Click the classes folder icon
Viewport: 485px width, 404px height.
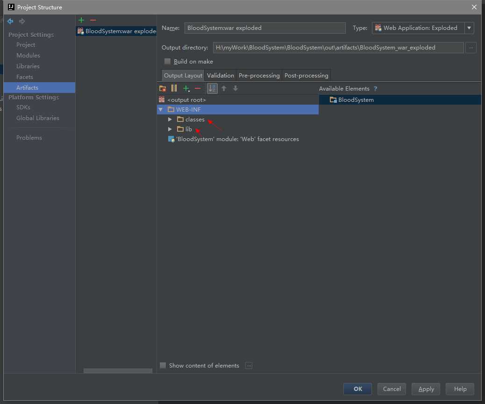[x=180, y=119]
